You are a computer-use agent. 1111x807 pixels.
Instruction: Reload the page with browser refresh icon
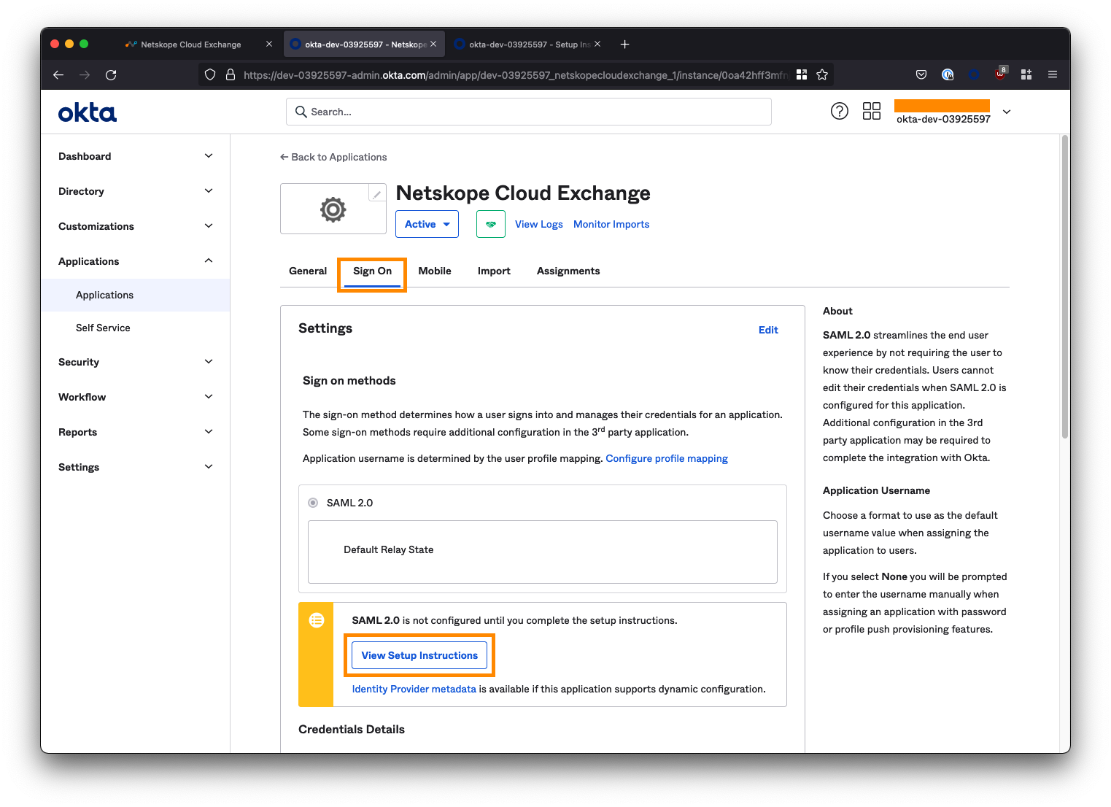point(111,74)
